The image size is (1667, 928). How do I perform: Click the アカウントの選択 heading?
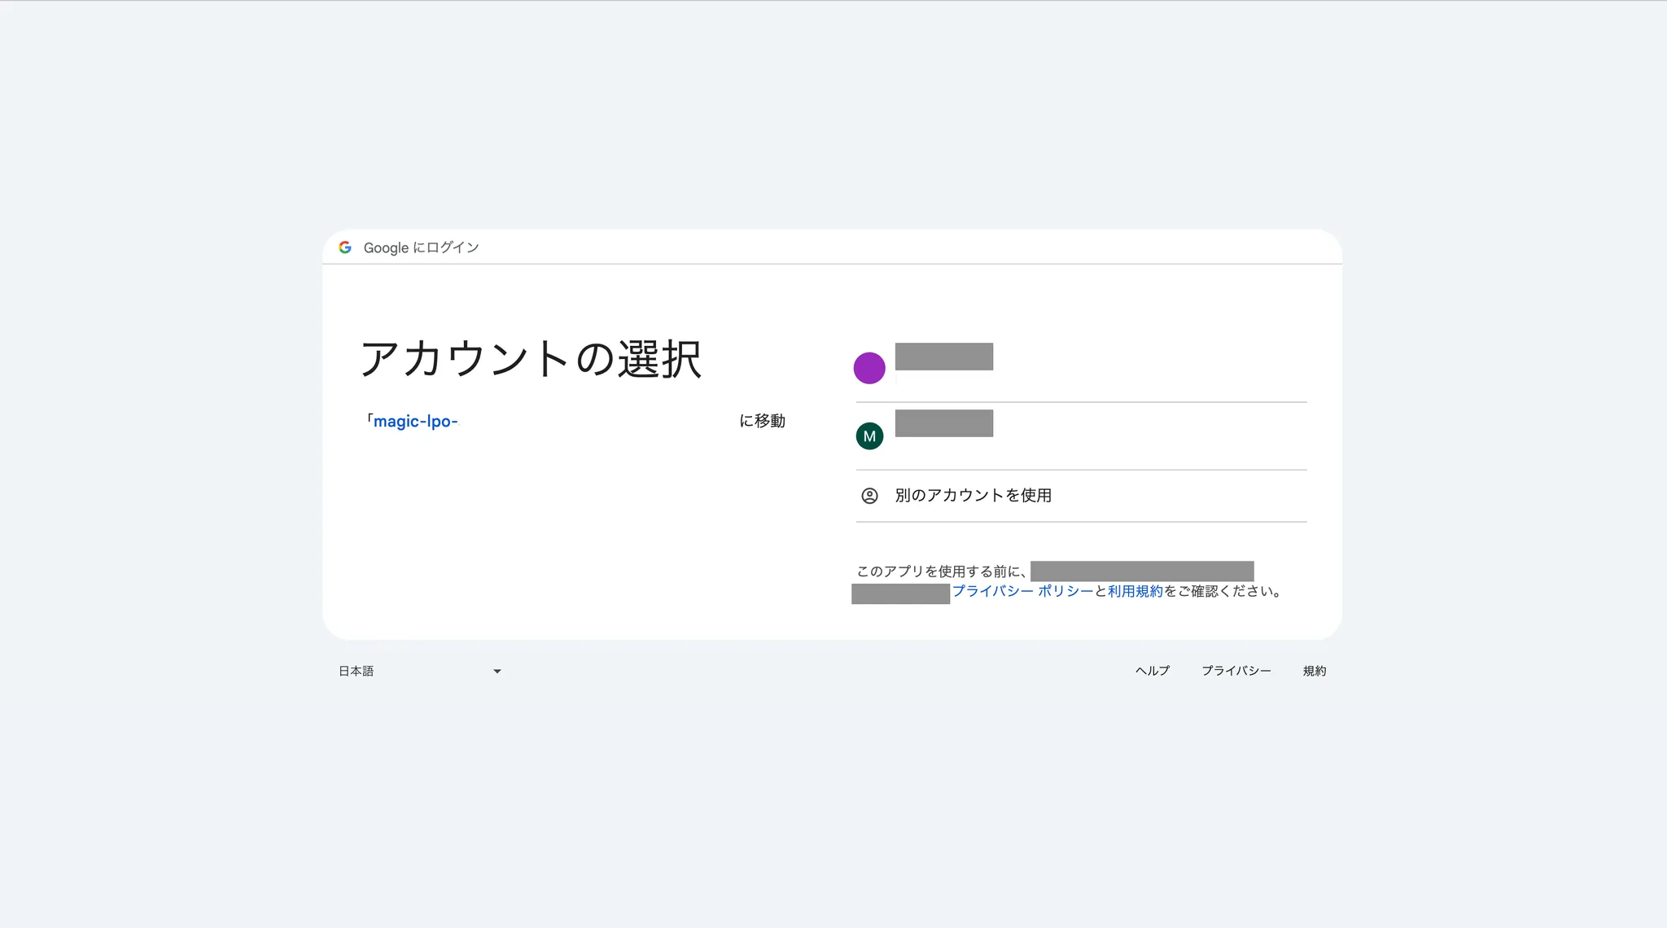point(531,359)
